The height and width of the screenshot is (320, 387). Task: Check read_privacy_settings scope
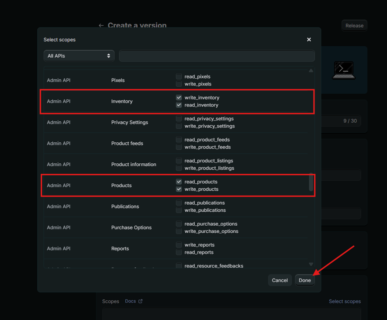pos(179,119)
